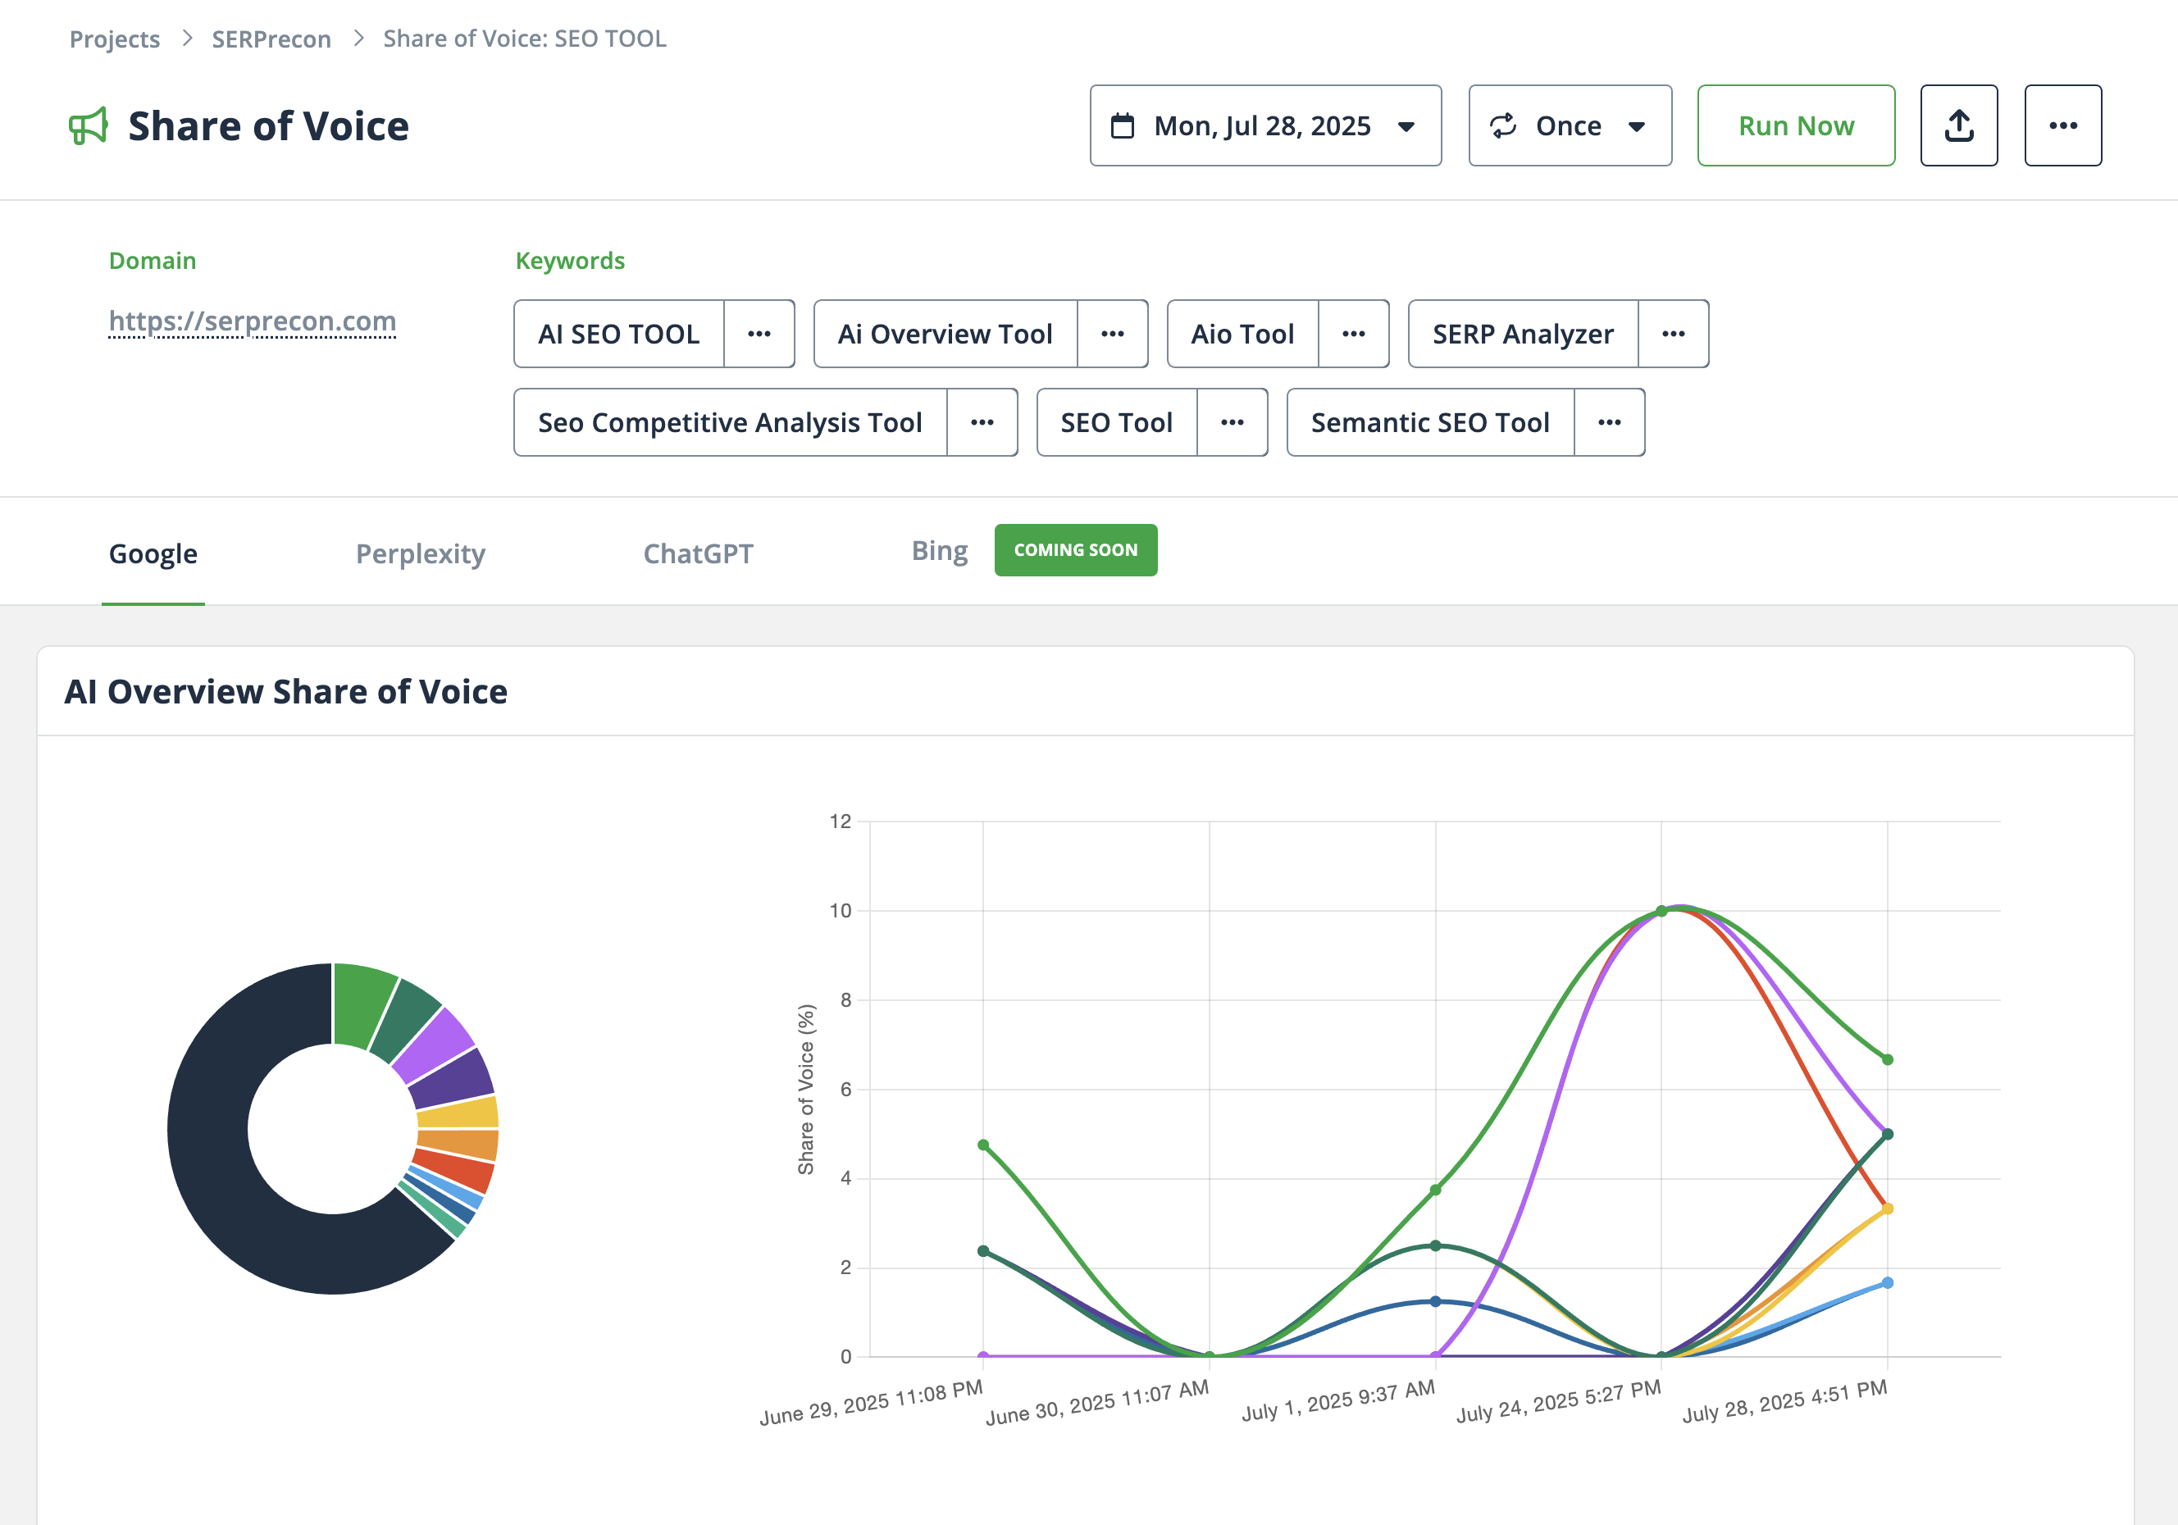The width and height of the screenshot is (2178, 1525).
Task: Click the 'July 24, 2025 5:27 PM' axis label
Action: click(1559, 1400)
